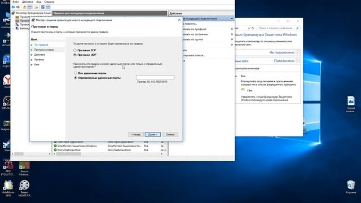Viewport: 361px width, 203px height.
Task: Open the 'Файл' menu
Action: tap(16, 2)
